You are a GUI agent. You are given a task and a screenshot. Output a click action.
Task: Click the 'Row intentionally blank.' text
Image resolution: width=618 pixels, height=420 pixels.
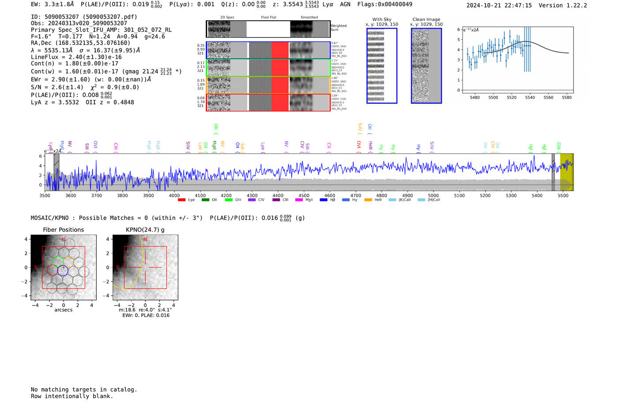coord(72,396)
